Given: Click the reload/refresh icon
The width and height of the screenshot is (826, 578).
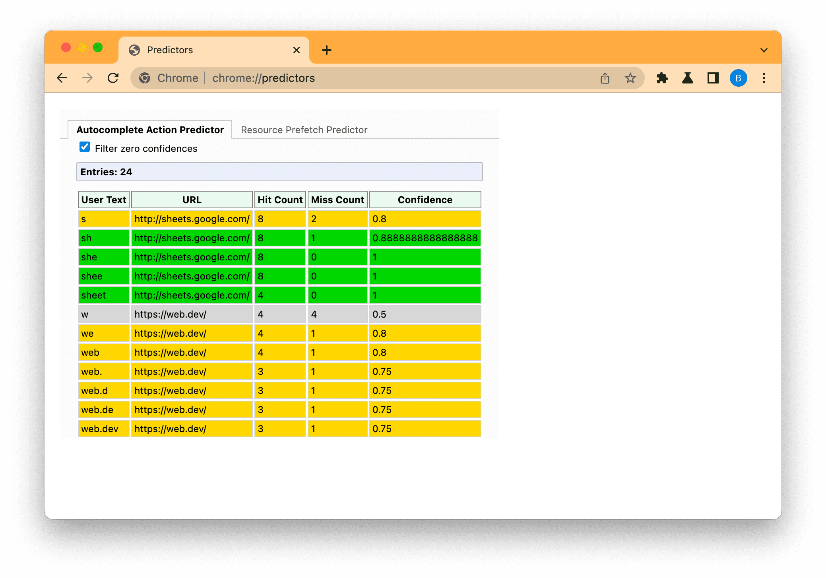Looking at the screenshot, I should click(113, 78).
